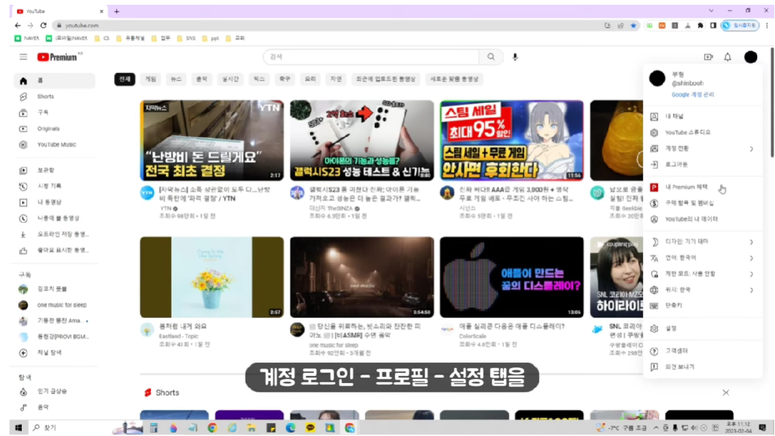Screen dimensions: 775x436
Task: Select the 뉴스 filter chip
Action: 176,80
